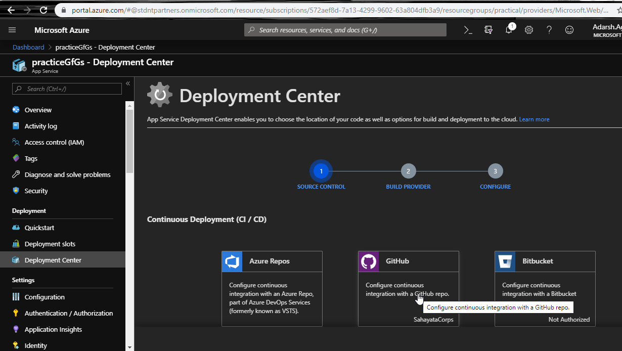Collapse the left sidebar menu
Image resolution: width=622 pixels, height=351 pixels.
[x=128, y=83]
